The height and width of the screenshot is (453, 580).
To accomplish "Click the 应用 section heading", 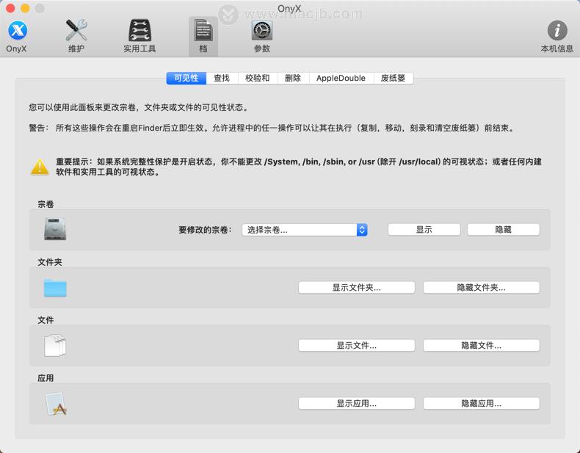I will 46,378.
